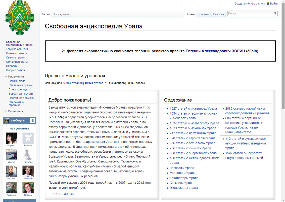Open 1334 статьи о металлургах Урала

[x=194, y=123]
